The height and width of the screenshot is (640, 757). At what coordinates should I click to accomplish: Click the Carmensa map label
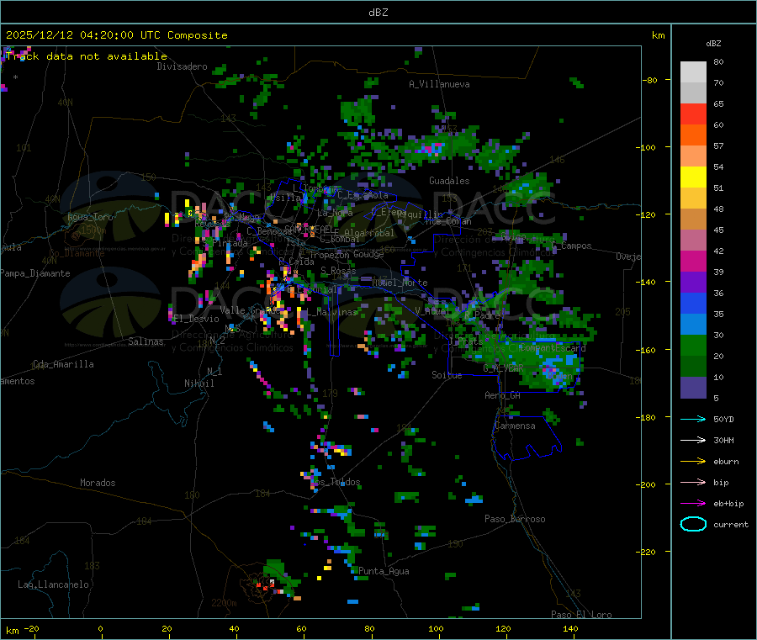click(x=515, y=426)
